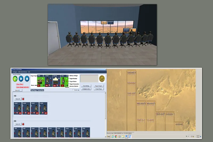Click the blue shield taskbar icon

126,136
